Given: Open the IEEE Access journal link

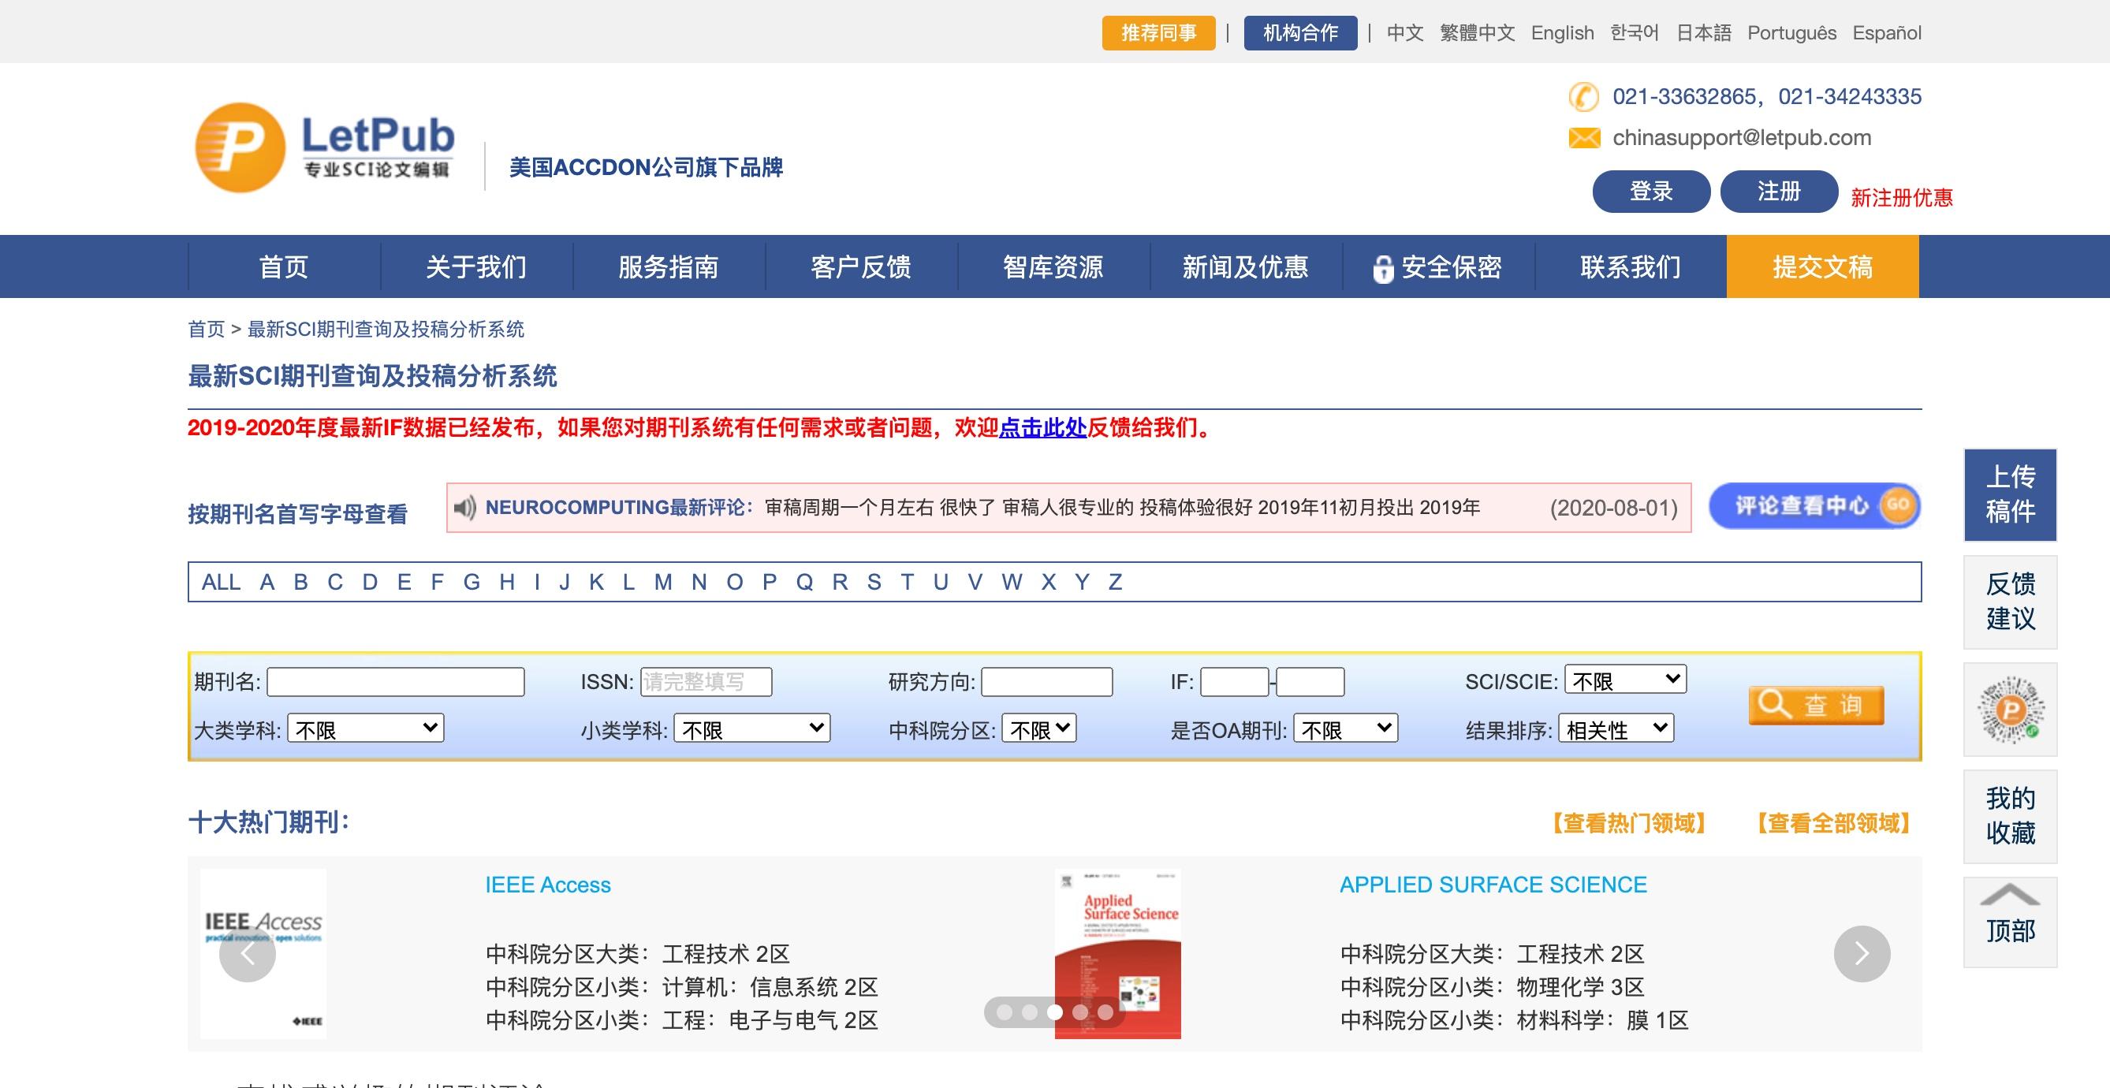Looking at the screenshot, I should coord(547,885).
